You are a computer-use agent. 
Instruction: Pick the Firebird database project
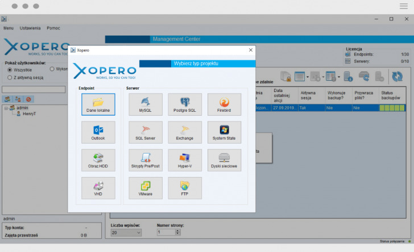[224, 104]
